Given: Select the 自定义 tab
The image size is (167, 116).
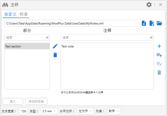Looking at the screenshot, I should pos(10,14).
